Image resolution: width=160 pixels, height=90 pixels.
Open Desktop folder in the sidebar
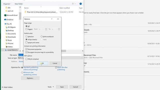(9, 30)
